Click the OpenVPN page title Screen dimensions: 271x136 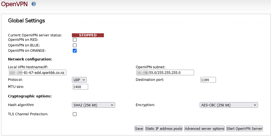14,4
